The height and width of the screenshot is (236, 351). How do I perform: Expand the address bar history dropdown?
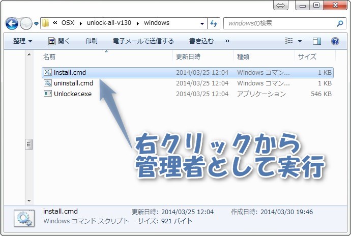(x=202, y=23)
